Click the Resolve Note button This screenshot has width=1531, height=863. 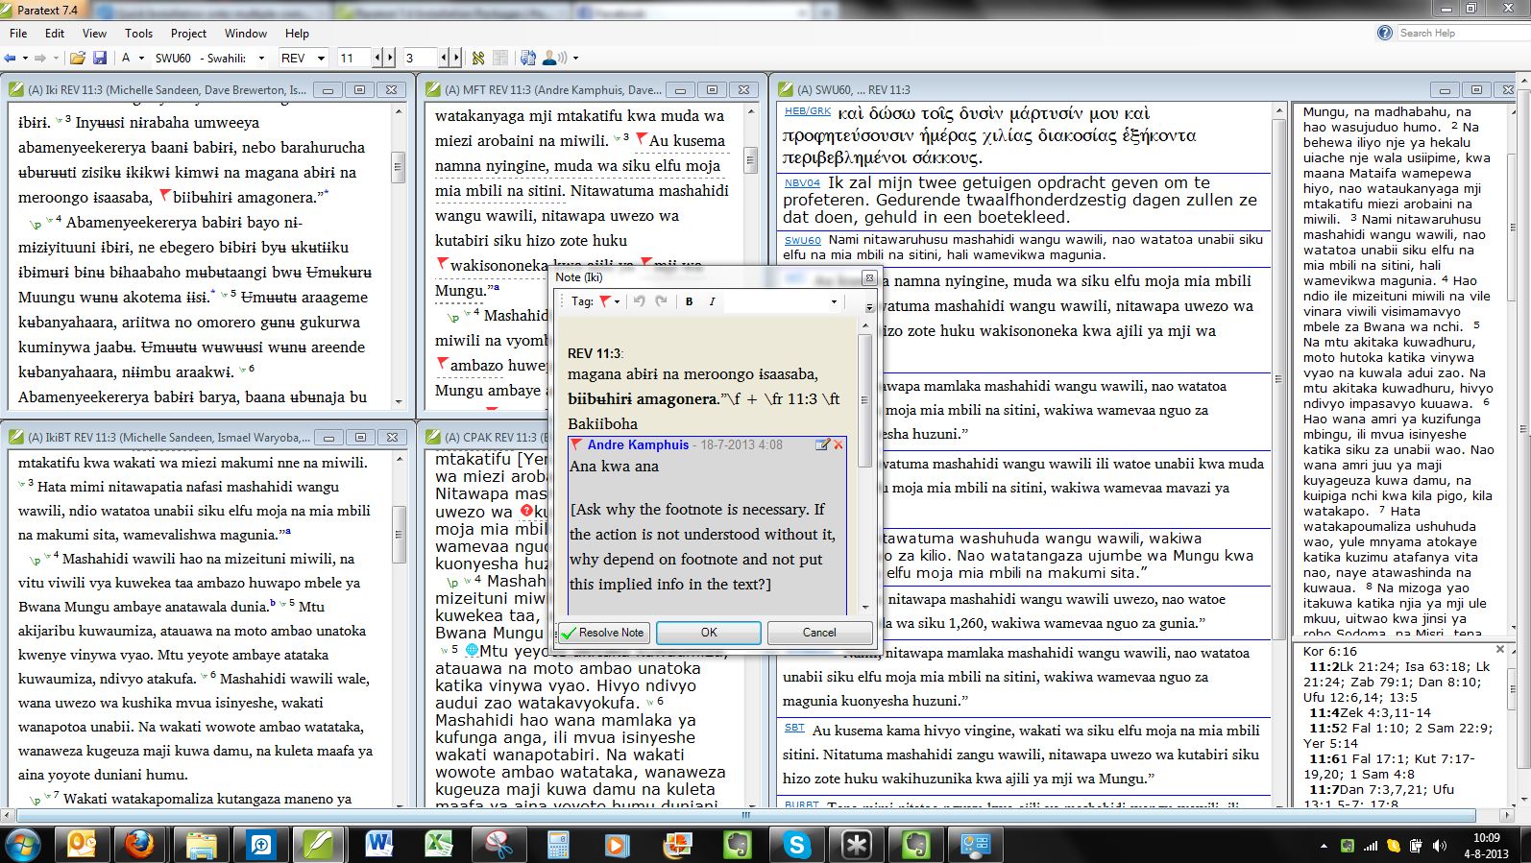pos(604,633)
